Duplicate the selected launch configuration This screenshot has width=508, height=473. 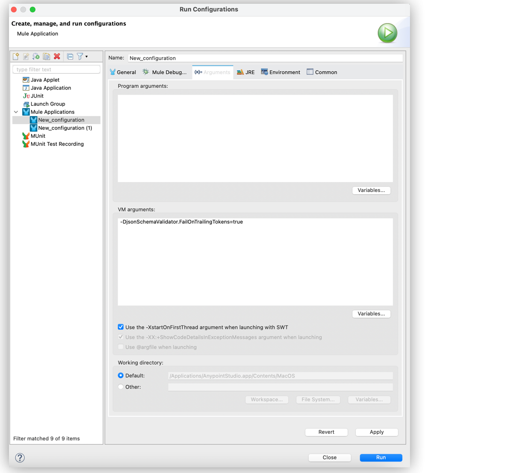pyautogui.click(x=47, y=57)
